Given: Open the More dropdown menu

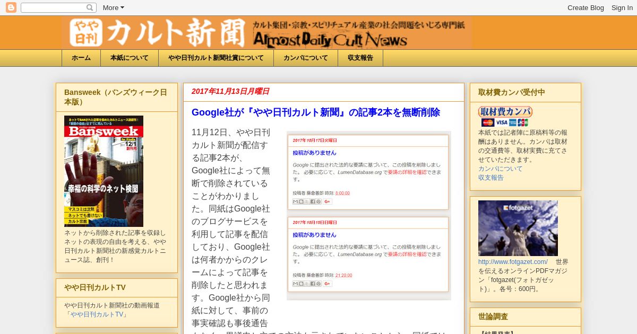Looking at the screenshot, I should [113, 7].
